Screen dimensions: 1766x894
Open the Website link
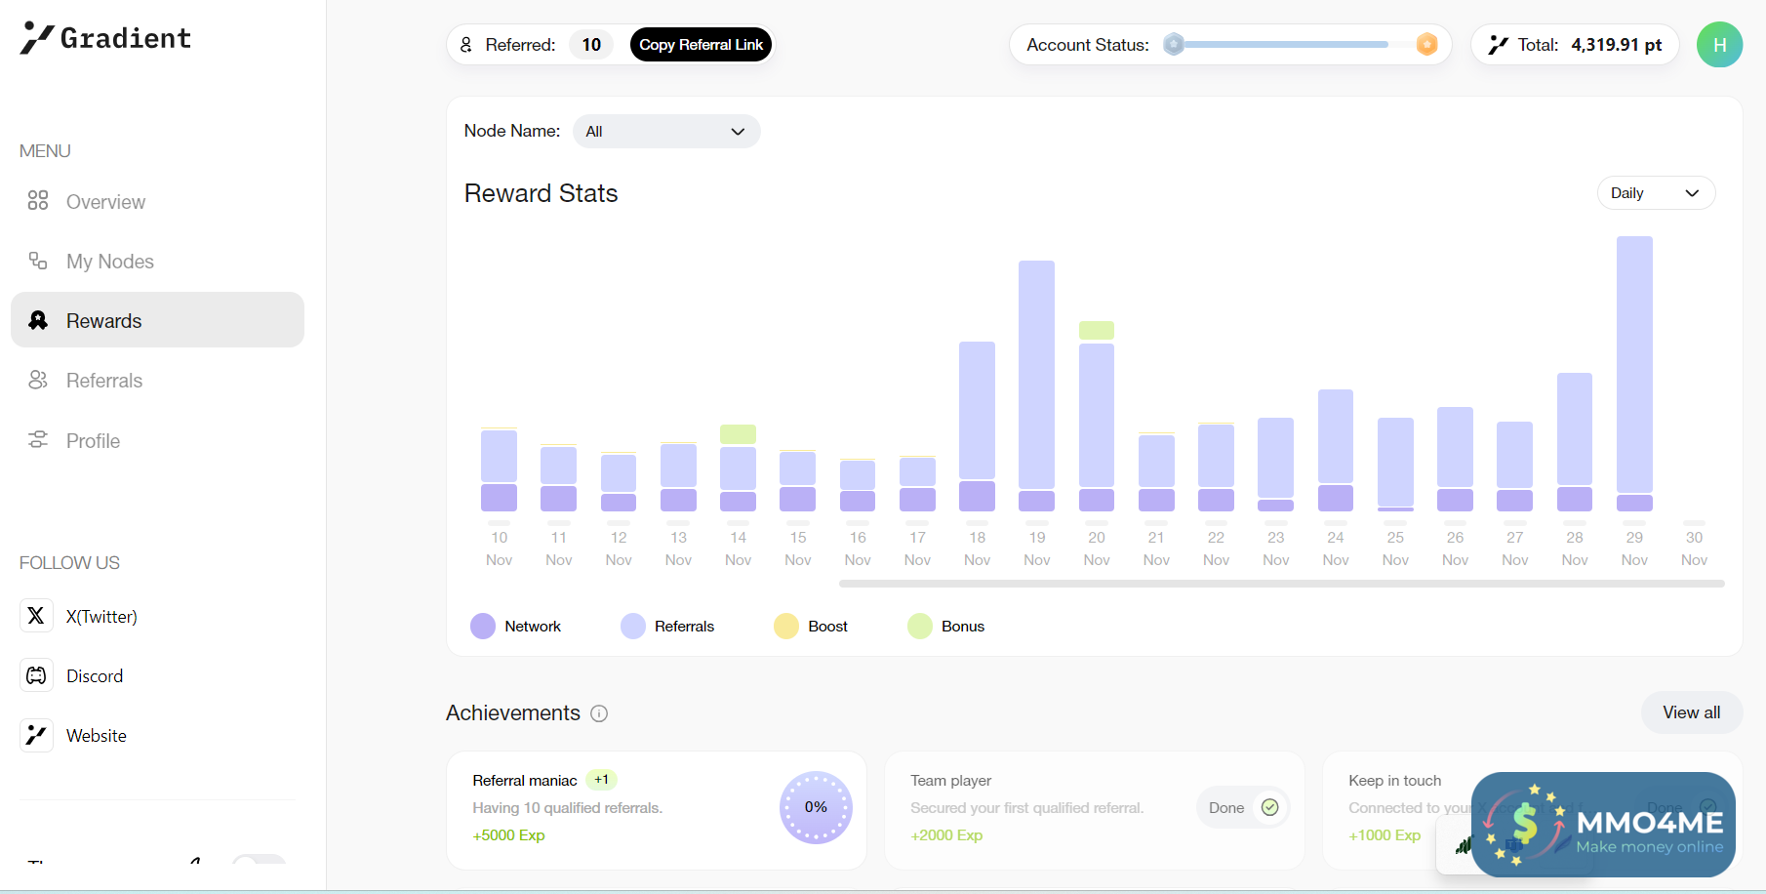point(97,735)
